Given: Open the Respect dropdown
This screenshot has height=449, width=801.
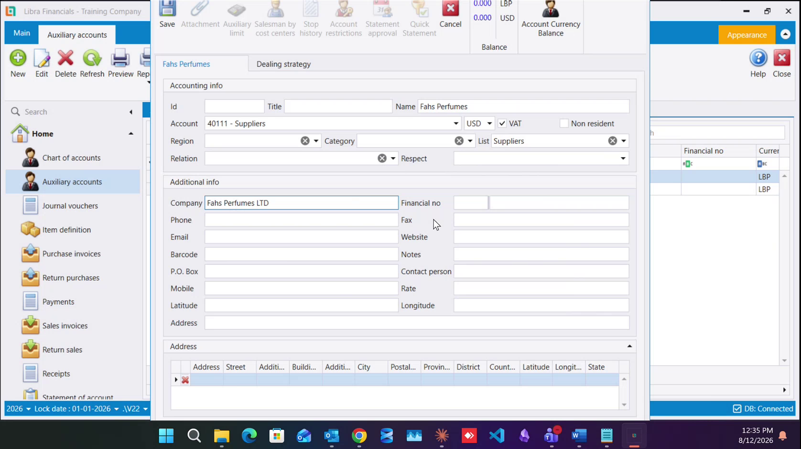Looking at the screenshot, I should point(623,159).
